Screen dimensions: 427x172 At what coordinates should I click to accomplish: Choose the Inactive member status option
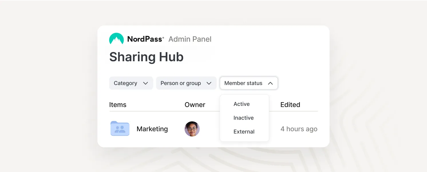click(244, 118)
